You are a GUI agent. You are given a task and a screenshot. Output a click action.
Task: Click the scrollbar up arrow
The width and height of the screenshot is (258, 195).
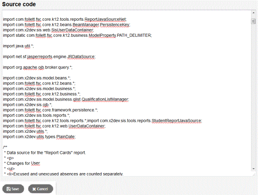coord(253,12)
